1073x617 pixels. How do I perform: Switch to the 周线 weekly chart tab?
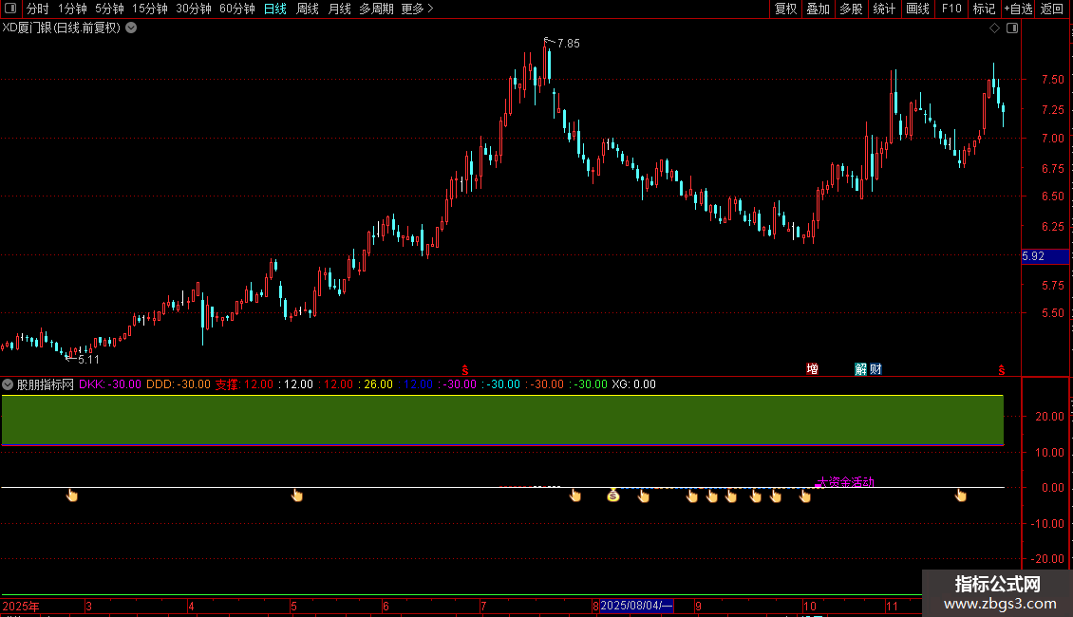308,9
